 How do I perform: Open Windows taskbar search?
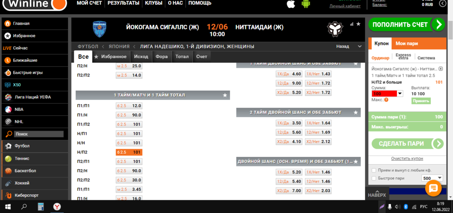coord(24,207)
